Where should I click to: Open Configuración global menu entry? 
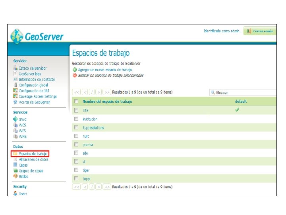pos(33,85)
